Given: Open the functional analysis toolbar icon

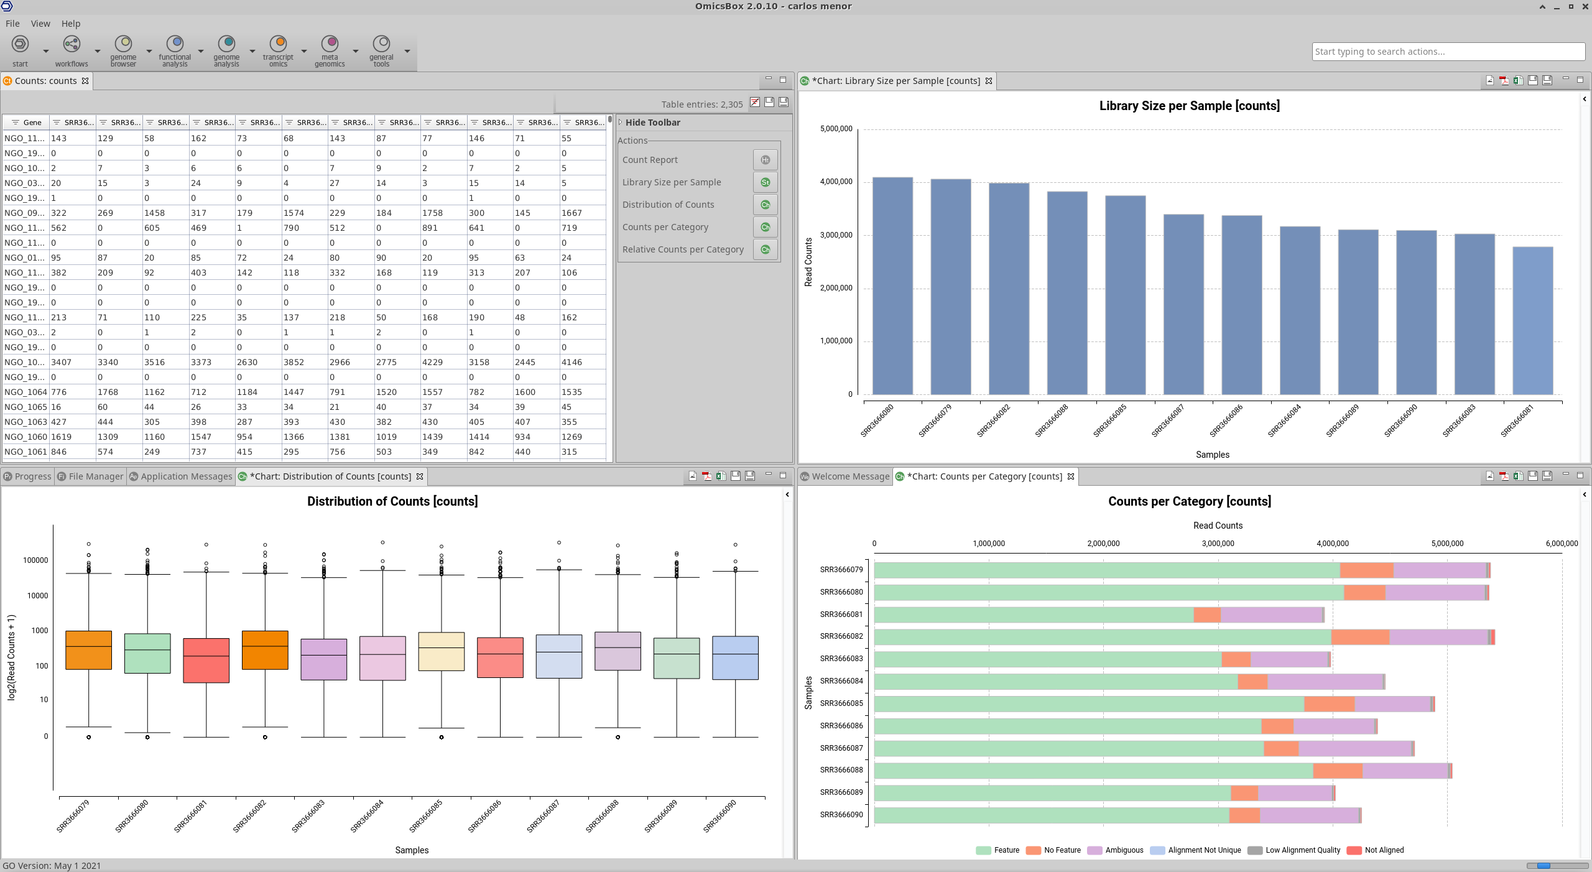Looking at the screenshot, I should coord(175,44).
